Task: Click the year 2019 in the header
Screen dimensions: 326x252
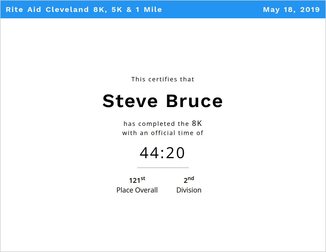Action: (310, 10)
